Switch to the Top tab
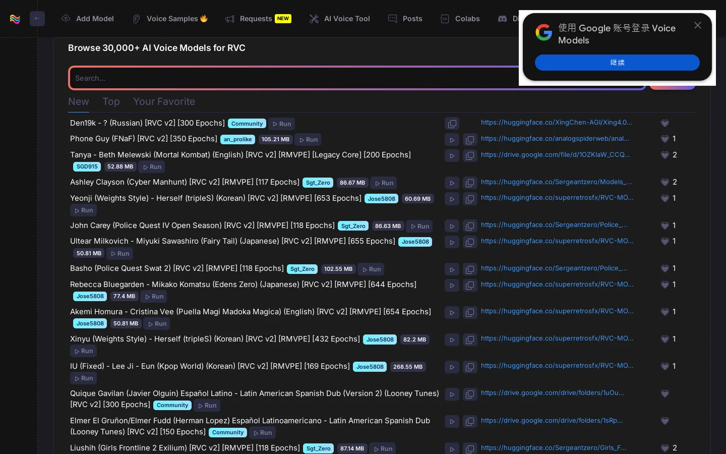Screen dimensions: 726x454 (x=111, y=101)
